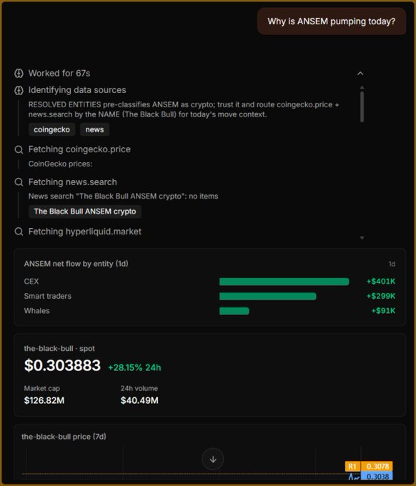Click the '+$91K' Whales value
The image size is (416, 486).
pos(383,311)
